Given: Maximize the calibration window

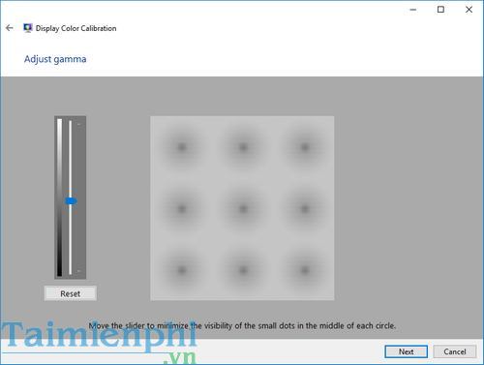Looking at the screenshot, I should (x=440, y=10).
